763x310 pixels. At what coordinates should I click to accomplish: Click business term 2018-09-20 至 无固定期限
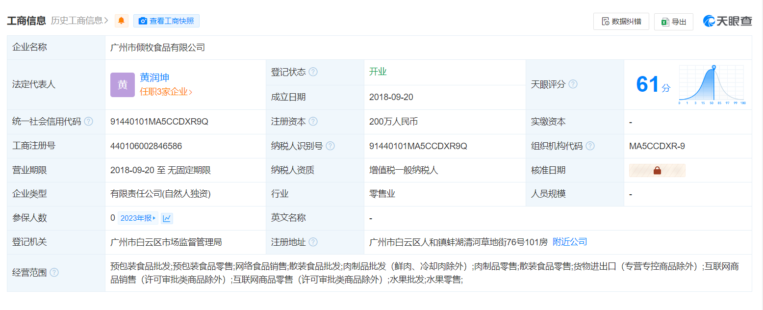tap(161, 170)
